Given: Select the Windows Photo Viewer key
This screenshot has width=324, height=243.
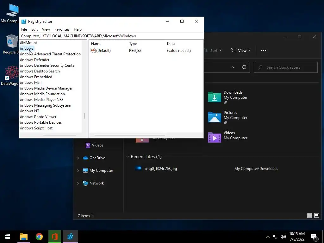Looking at the screenshot, I should (x=38, y=117).
